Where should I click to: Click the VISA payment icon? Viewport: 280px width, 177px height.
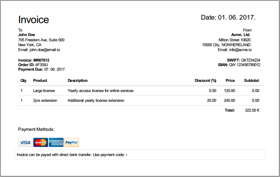click(25, 142)
